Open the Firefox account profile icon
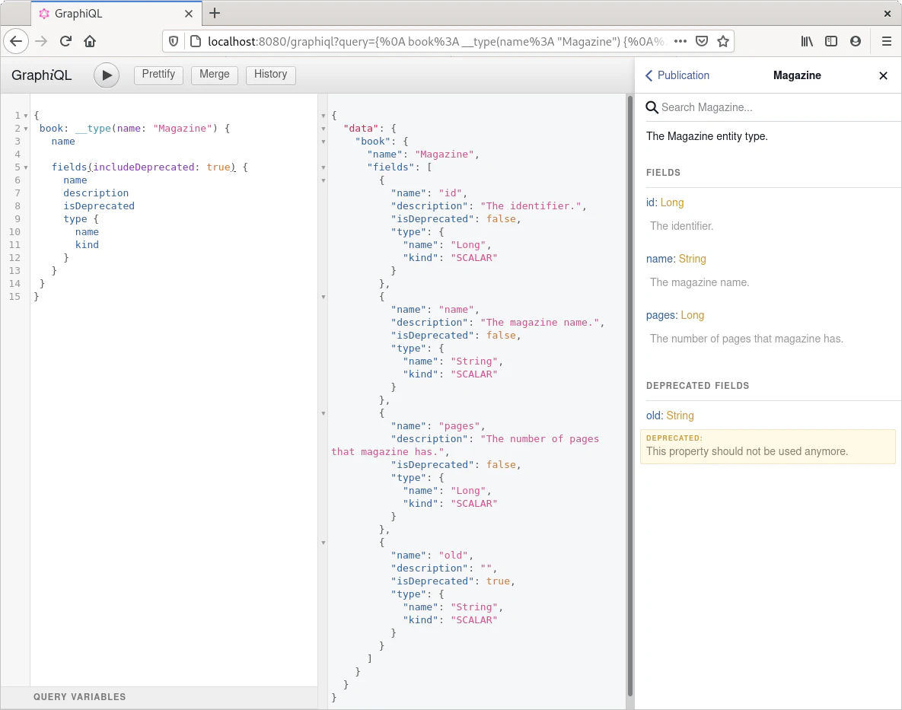The width and height of the screenshot is (902, 710). tap(856, 41)
